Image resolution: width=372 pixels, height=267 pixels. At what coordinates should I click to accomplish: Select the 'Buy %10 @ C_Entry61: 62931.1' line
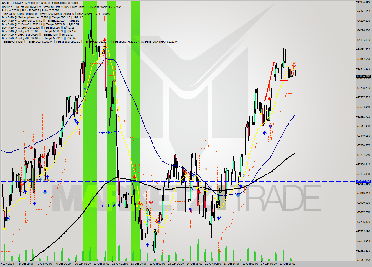pyautogui.click(x=40, y=24)
